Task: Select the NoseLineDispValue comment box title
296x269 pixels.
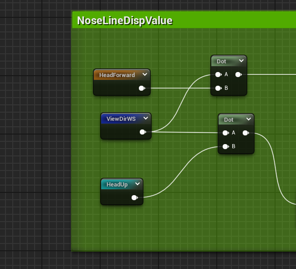Action: 125,21
